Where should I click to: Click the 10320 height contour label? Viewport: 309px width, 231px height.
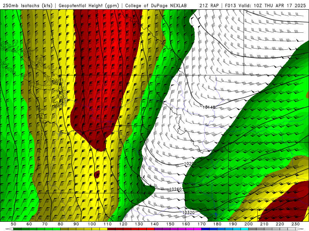click(x=188, y=213)
